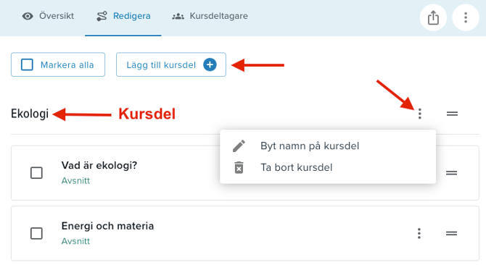
Task: Click the Lägg till kursdel button
Action: 171,64
